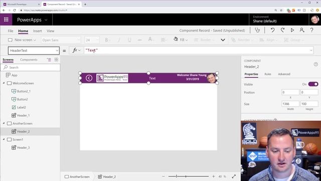
Task: Zoom in with the plus button
Action: click(x=213, y=176)
